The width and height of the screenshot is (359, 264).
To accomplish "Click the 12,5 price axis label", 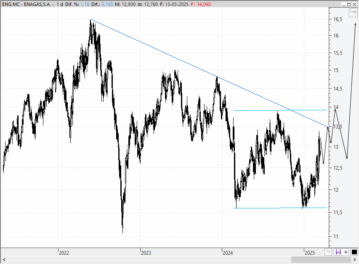I will click(x=338, y=168).
